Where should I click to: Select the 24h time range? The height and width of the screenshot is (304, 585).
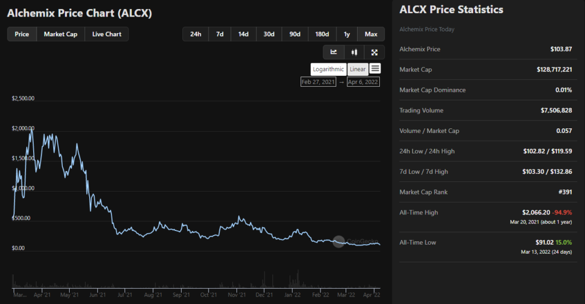(195, 34)
